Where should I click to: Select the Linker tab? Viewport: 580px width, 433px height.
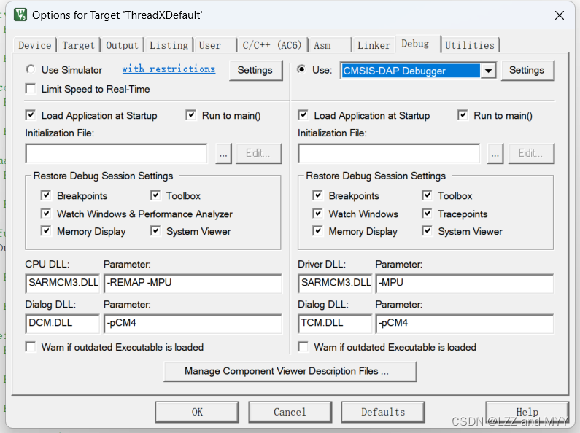[x=374, y=45]
